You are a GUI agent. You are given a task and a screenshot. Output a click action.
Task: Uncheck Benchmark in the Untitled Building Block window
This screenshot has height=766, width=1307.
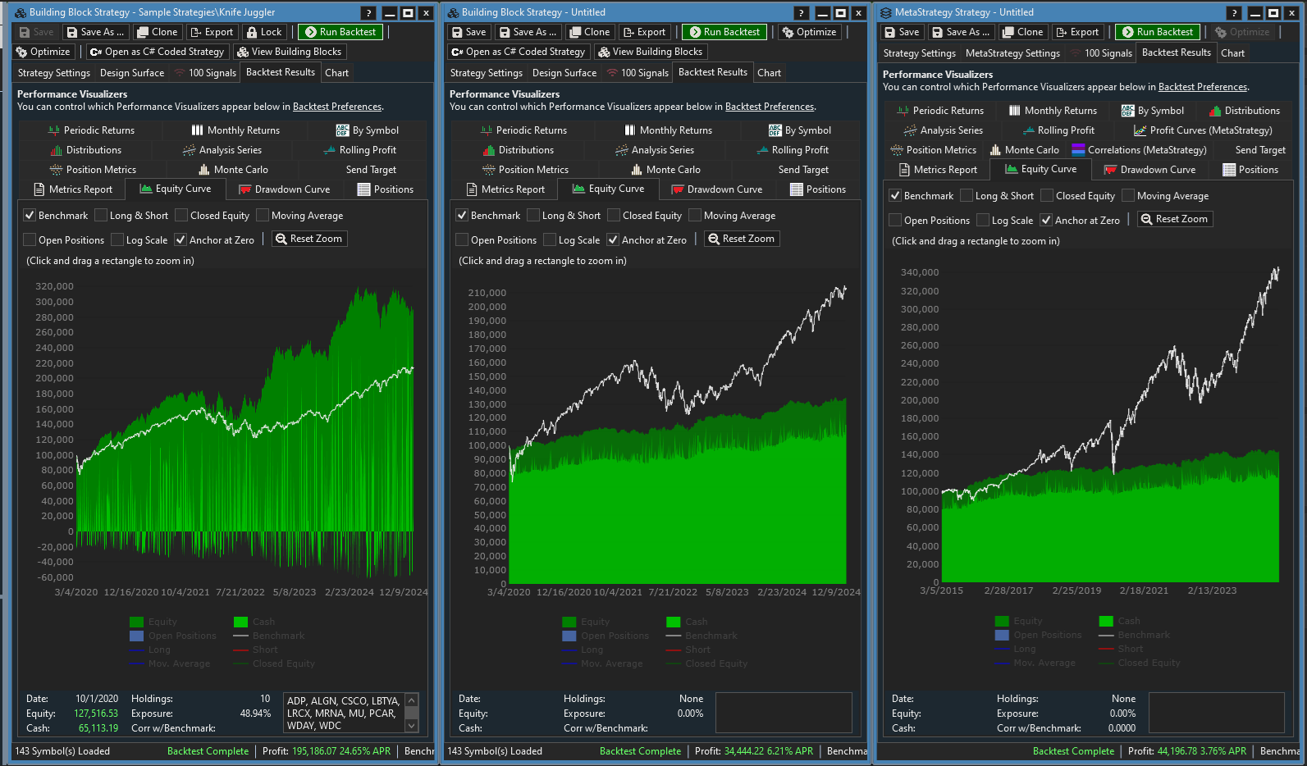462,216
